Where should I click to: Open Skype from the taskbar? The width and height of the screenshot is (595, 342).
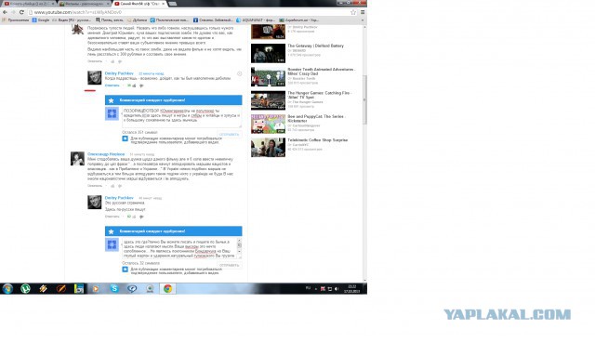pyautogui.click(x=114, y=288)
